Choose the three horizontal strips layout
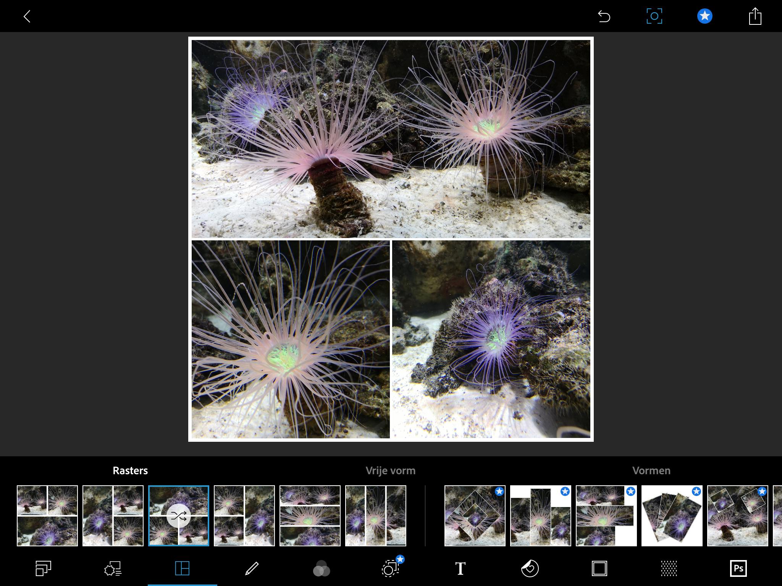This screenshot has width=782, height=586. click(310, 516)
